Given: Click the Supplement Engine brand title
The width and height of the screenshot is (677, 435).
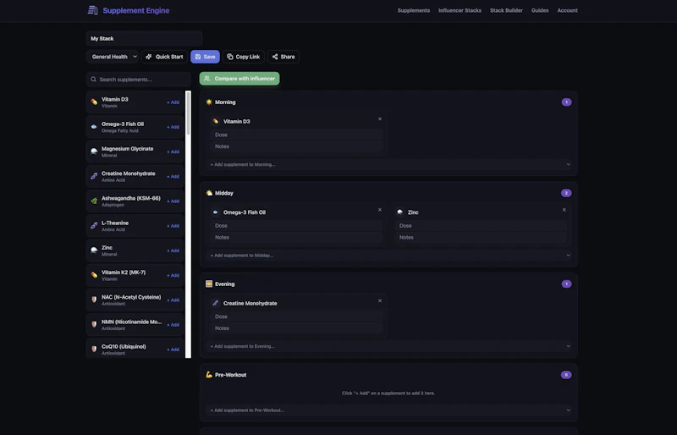Looking at the screenshot, I should click(136, 10).
